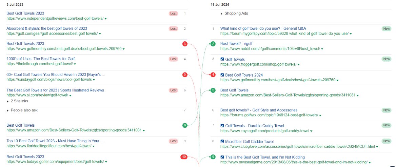Viewport: 396px width, 167px height.
Task: Open dropdown arrow beside todays-golfer.com URL
Action: click(106, 162)
